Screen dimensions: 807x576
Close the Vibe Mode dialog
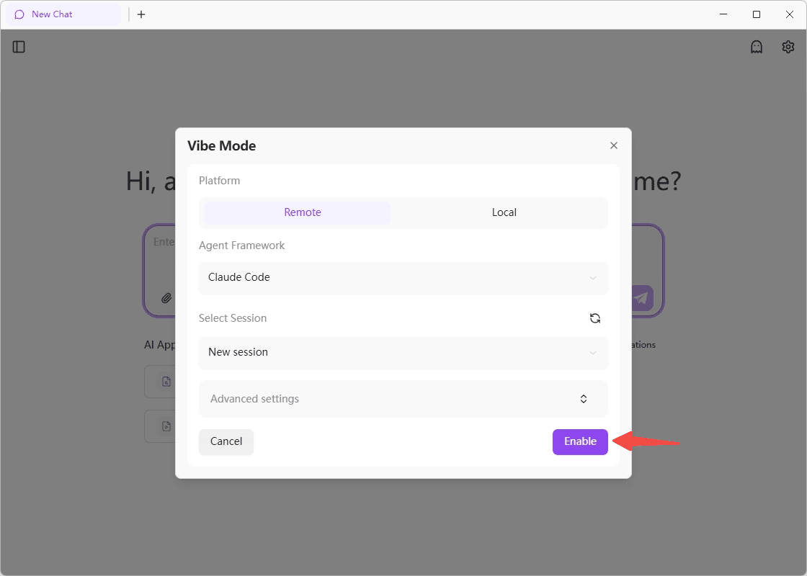[x=614, y=145]
